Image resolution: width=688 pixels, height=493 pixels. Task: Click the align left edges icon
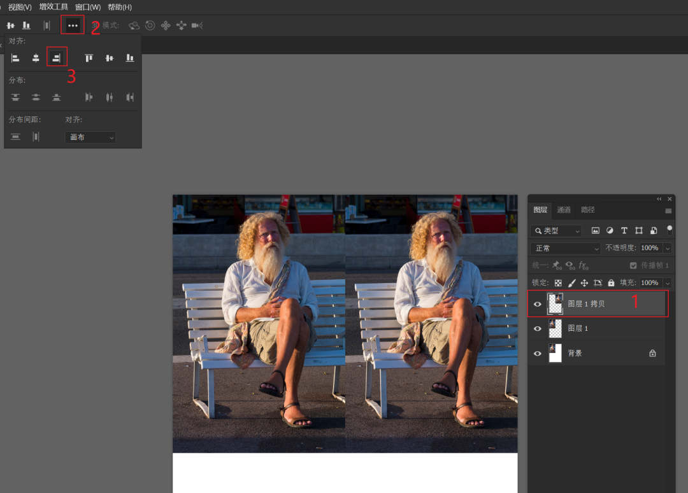tap(15, 58)
